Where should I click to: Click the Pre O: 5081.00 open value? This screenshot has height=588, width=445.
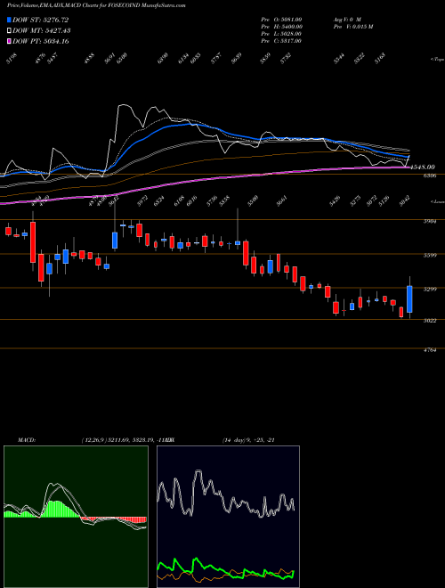281,20
